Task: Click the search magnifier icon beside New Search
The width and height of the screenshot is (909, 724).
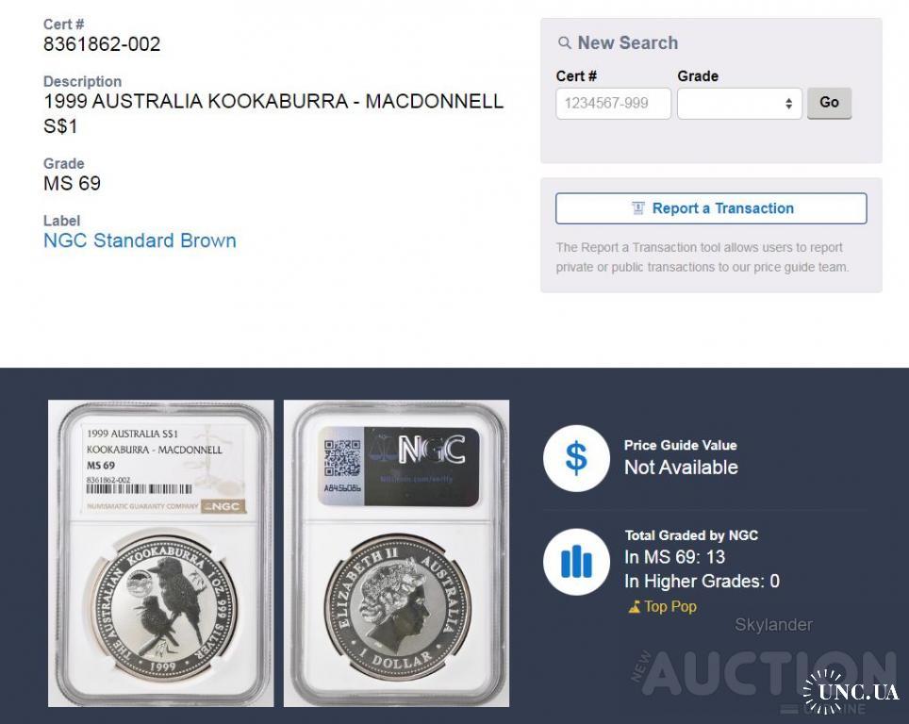Action: point(564,43)
